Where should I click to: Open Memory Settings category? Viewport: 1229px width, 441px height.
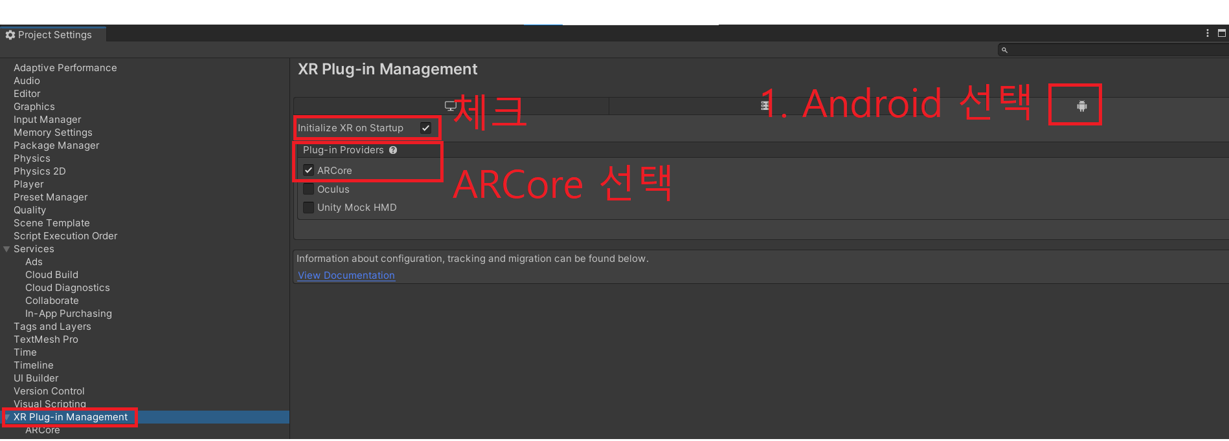point(53,133)
